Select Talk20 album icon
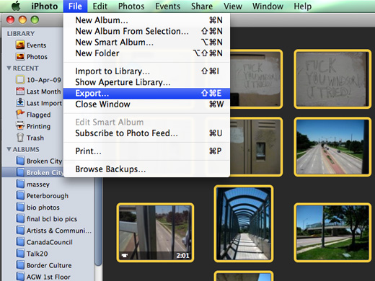The width and height of the screenshot is (375, 281). pos(20,253)
